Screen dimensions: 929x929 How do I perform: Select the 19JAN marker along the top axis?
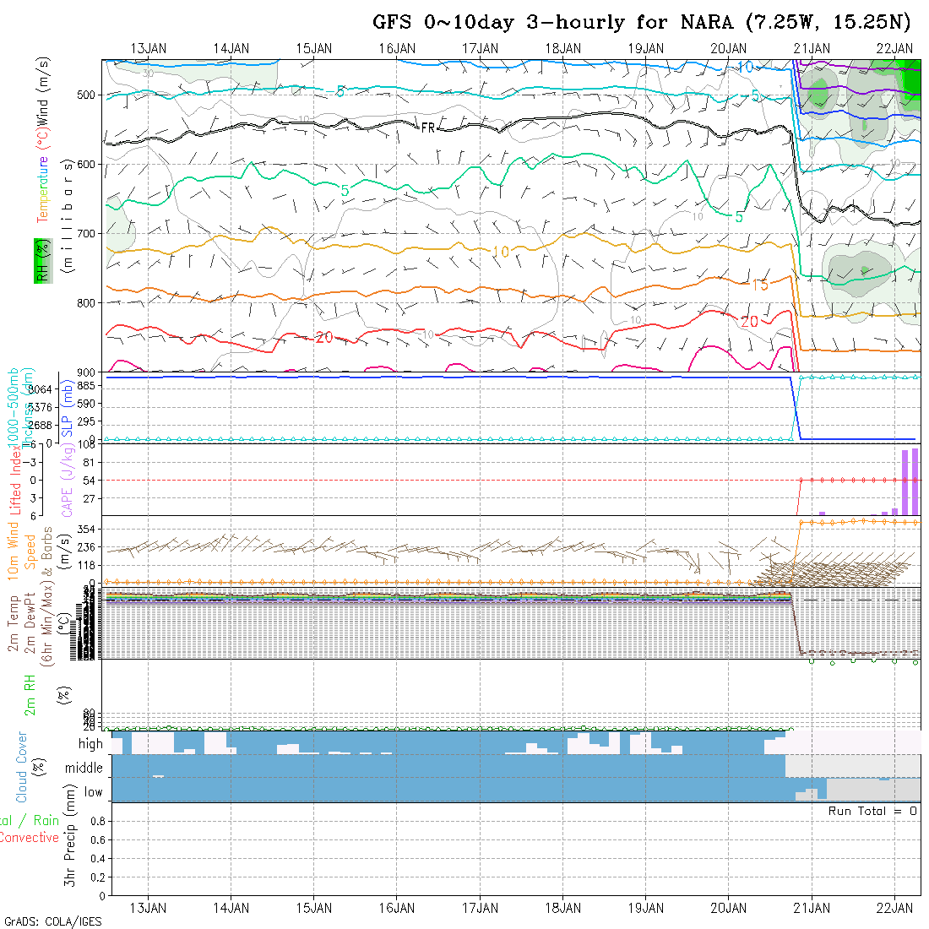pyautogui.click(x=646, y=48)
